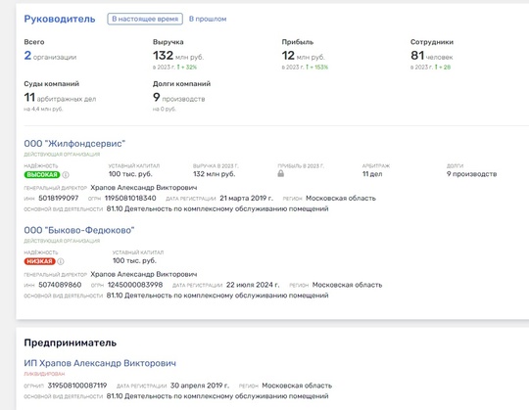
Task: Click 11 дел under Арбитраж for Жилфондсервис
Action: pos(372,174)
